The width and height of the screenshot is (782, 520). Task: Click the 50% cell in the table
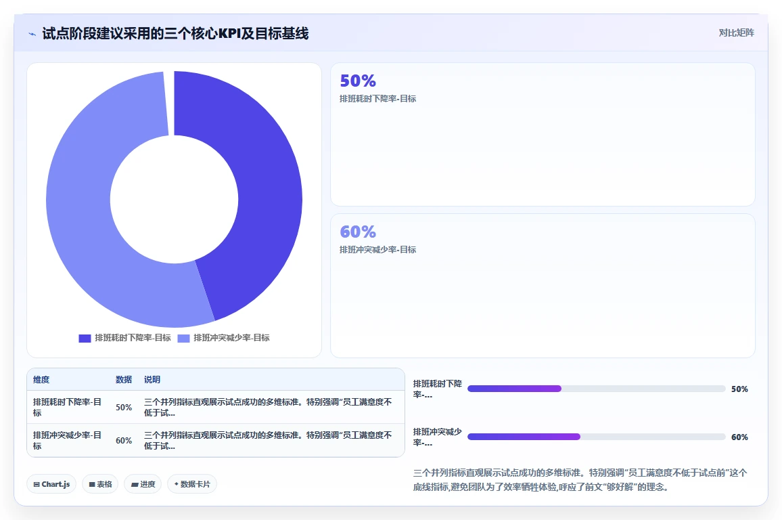pos(124,407)
